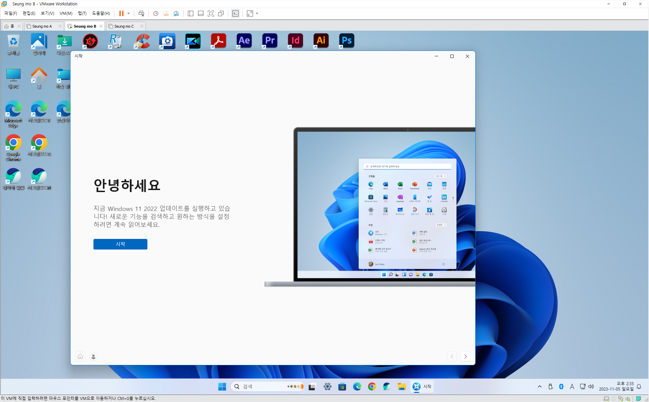Toggle the thumbnail bar view
The height and width of the screenshot is (402, 649).
201,13
